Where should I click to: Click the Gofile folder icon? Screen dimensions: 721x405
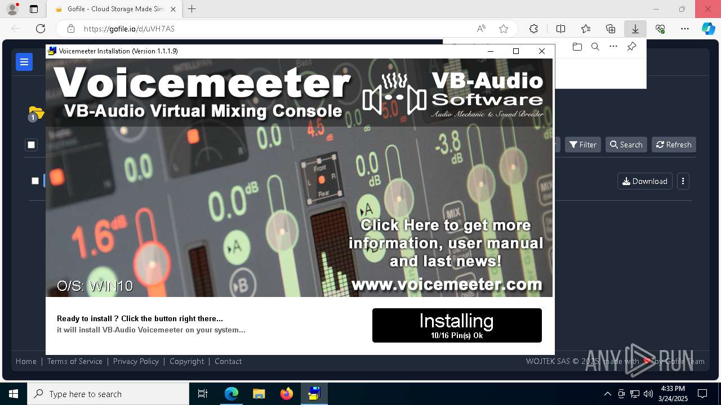point(36,113)
